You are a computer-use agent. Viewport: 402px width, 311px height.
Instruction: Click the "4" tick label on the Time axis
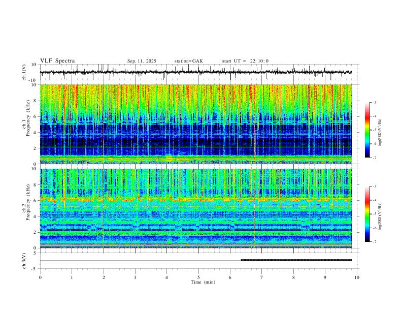tap(167, 277)
